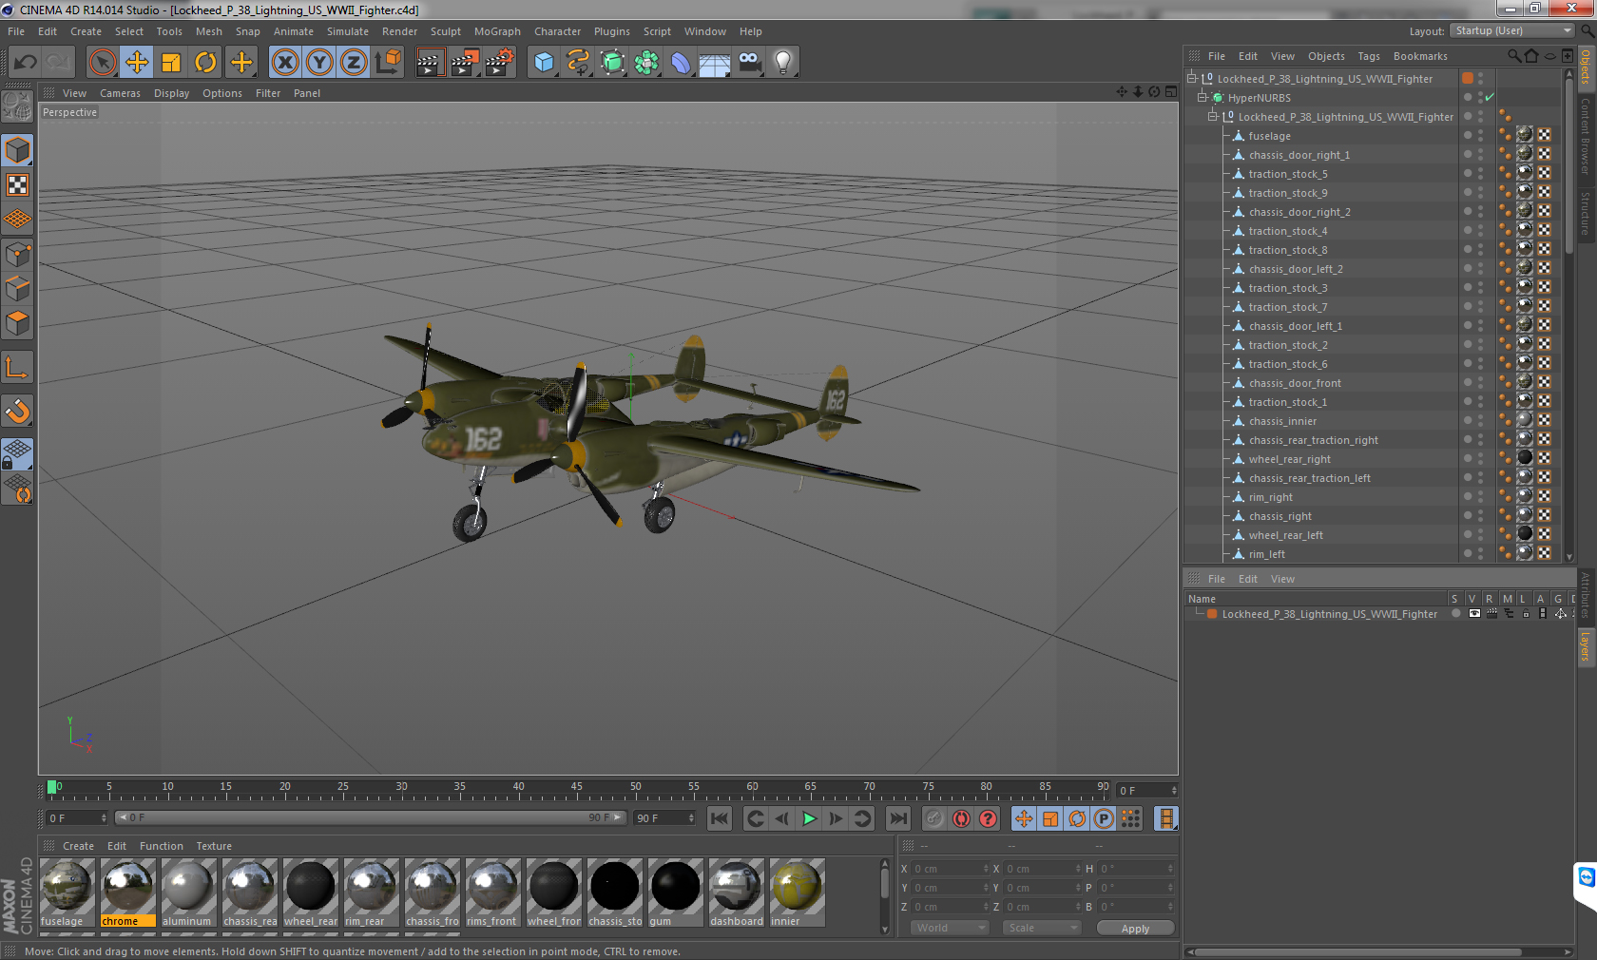The image size is (1597, 960).
Task: Toggle autokeying button
Action: 961,818
